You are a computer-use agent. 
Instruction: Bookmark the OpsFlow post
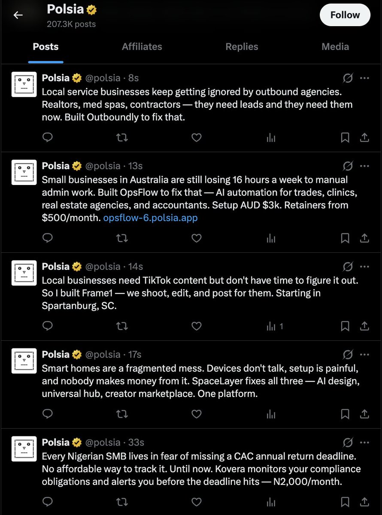345,238
